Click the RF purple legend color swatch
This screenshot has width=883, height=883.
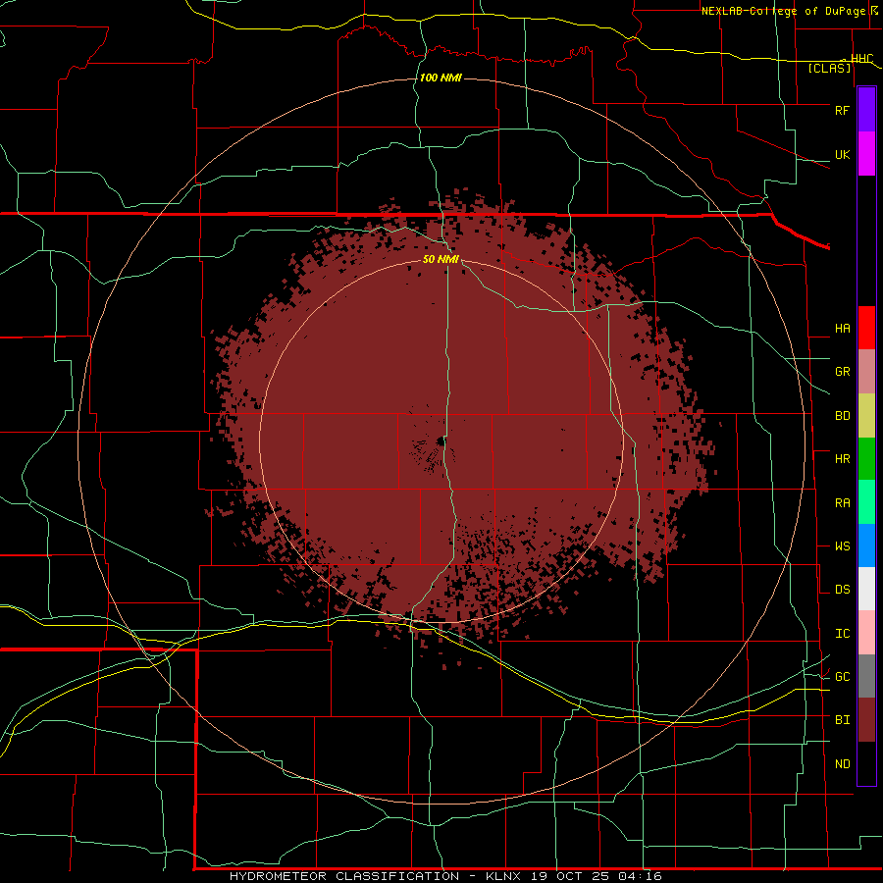pos(866,110)
